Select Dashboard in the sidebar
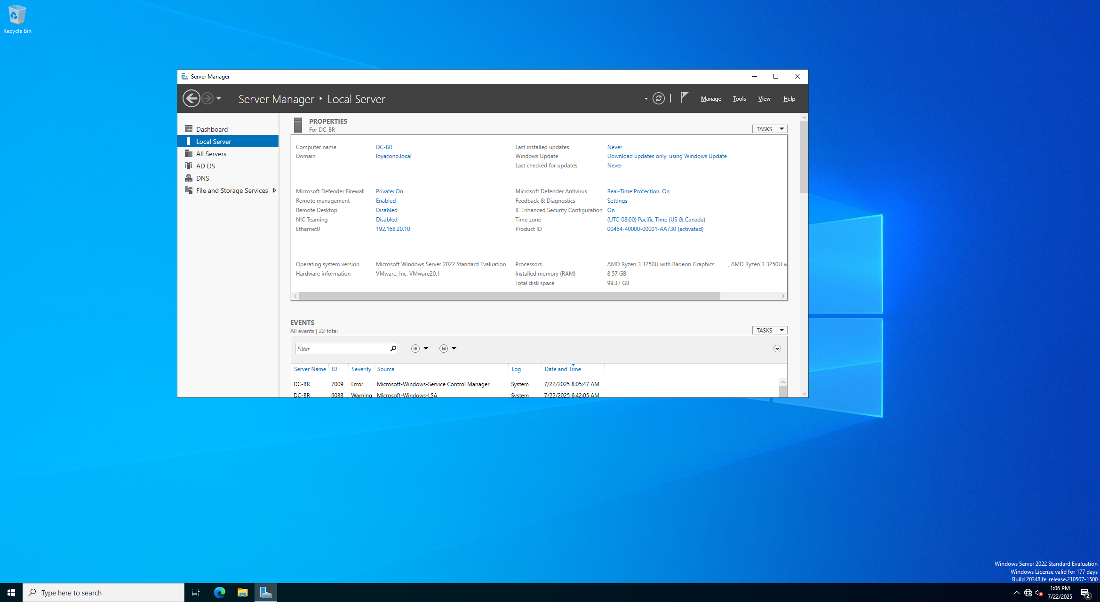The height and width of the screenshot is (602, 1100). tap(228, 129)
